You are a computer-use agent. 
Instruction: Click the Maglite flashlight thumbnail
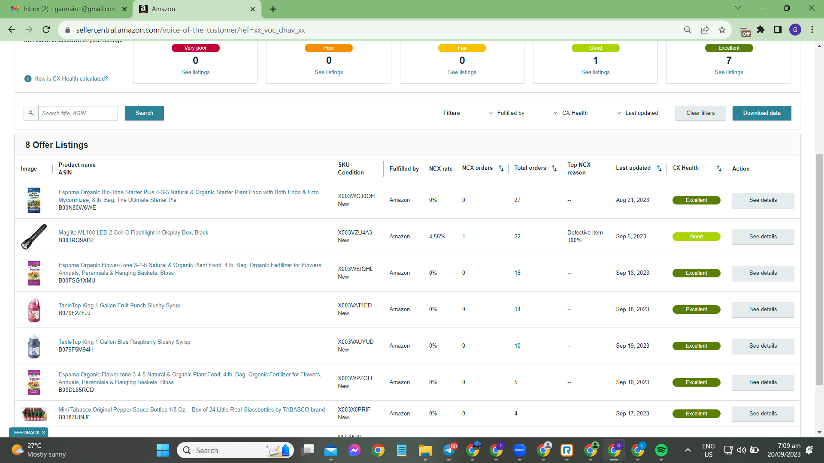click(34, 237)
